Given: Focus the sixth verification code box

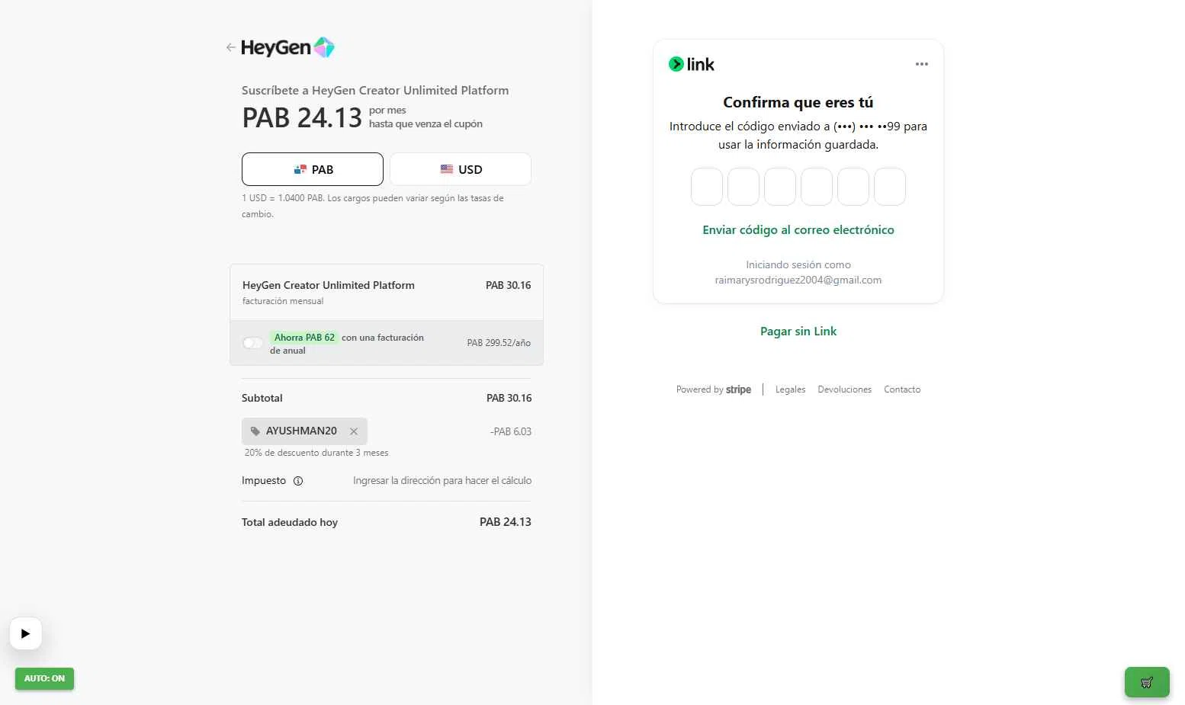Looking at the screenshot, I should tap(890, 187).
